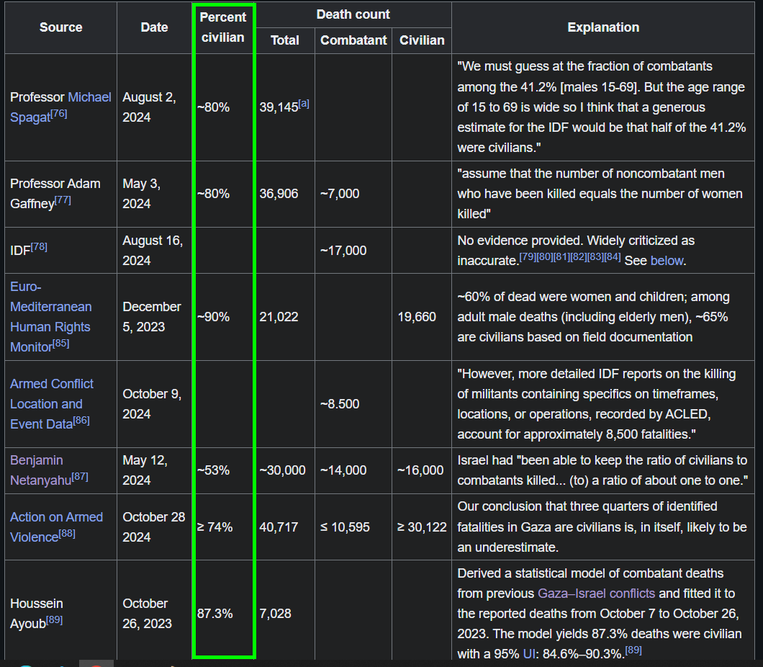Viewport: 763px width, 667px height.
Task: Follow footnote [a] beside 39,145
Action: coord(304,103)
